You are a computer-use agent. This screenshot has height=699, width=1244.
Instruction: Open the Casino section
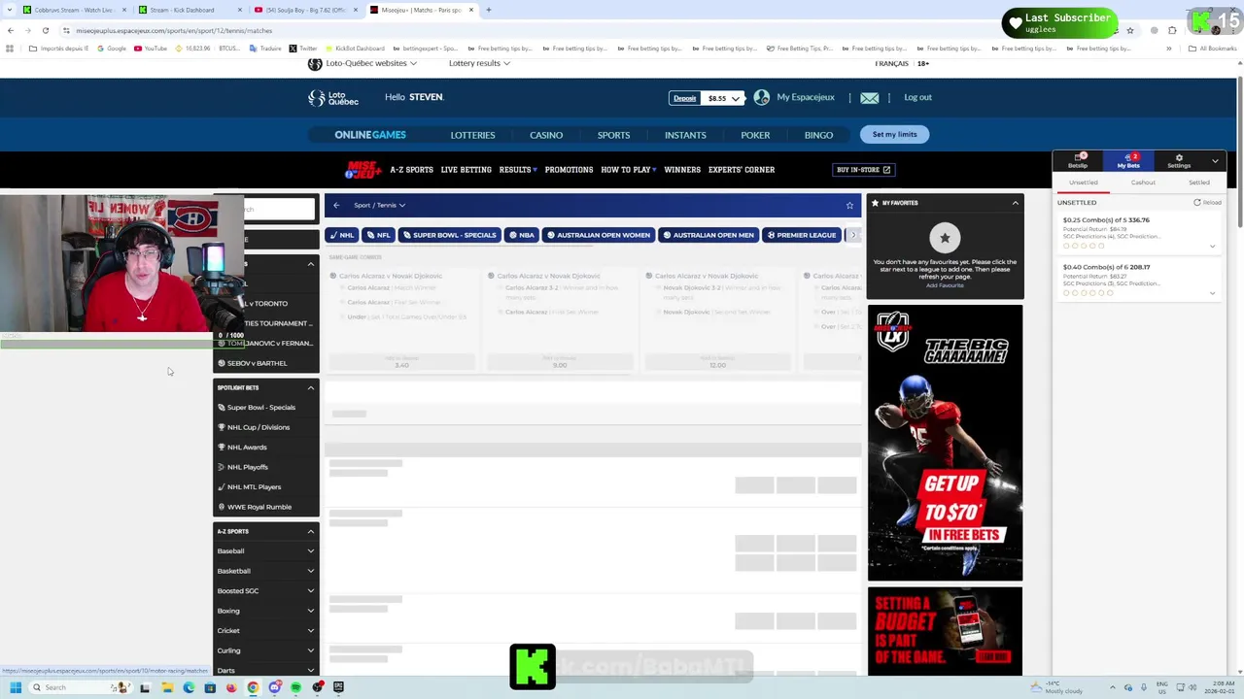point(546,135)
